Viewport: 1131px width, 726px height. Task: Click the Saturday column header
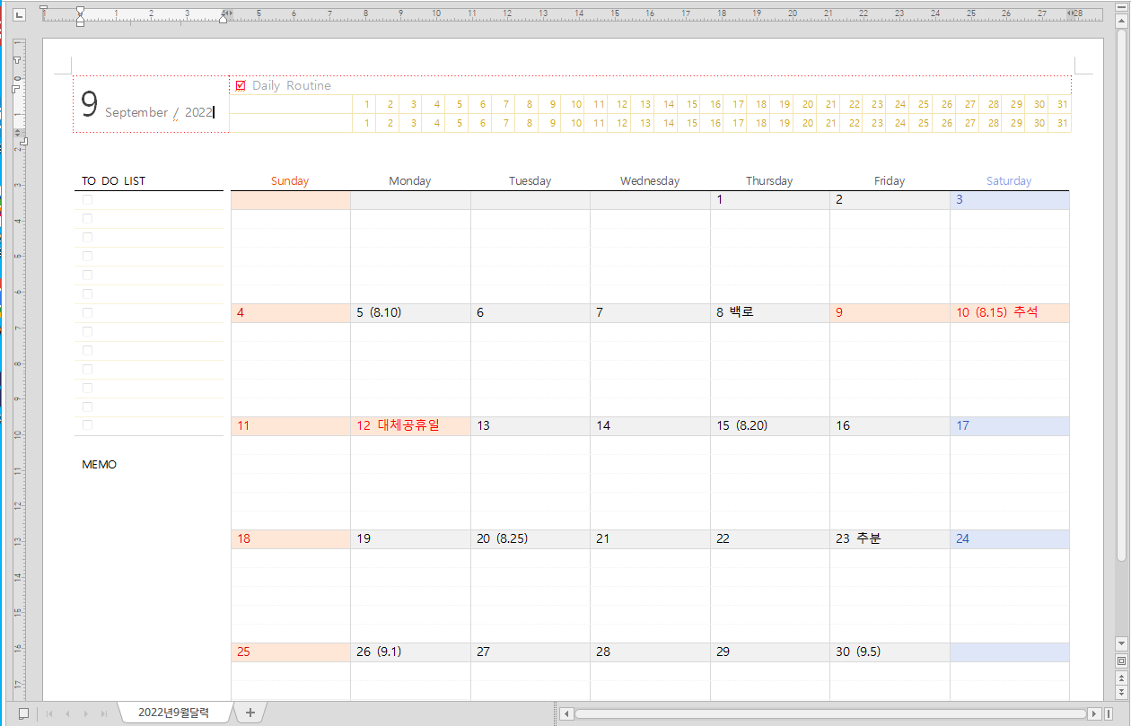[1009, 180]
